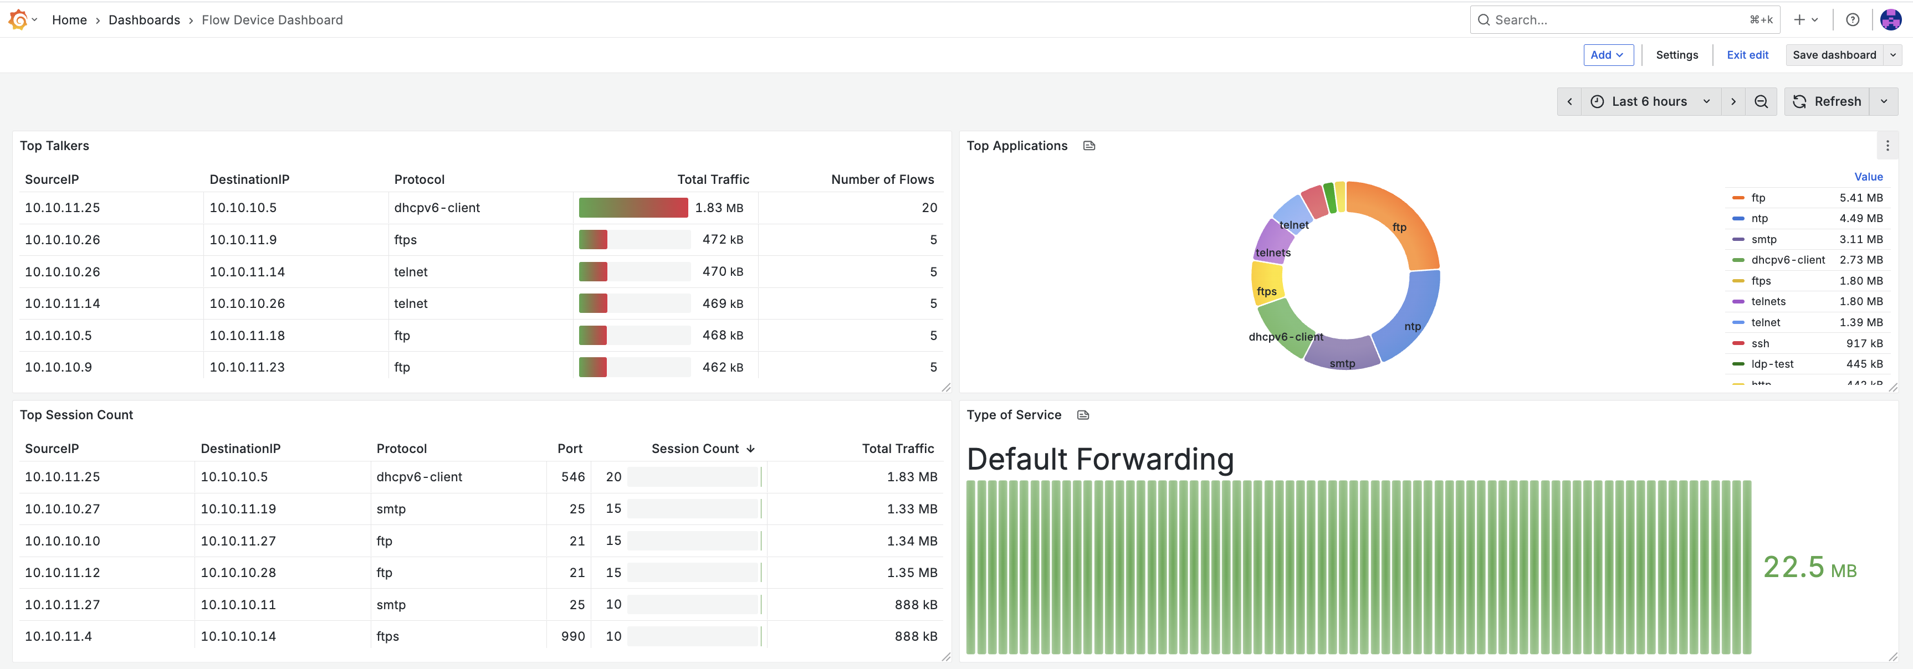Open Top Applications panel three-dot menu
Viewport: 1913px width, 669px height.
[1887, 146]
